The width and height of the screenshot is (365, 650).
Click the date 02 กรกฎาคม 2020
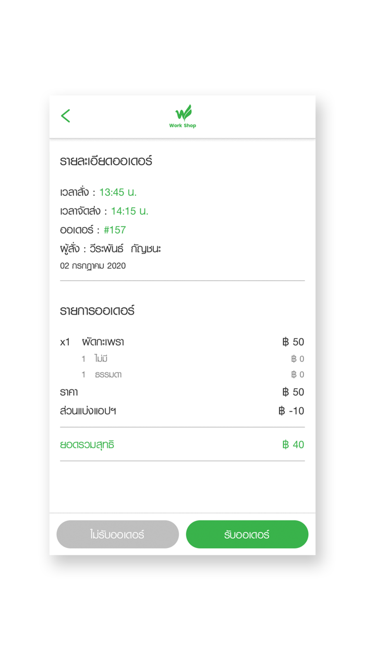pyautogui.click(x=93, y=266)
